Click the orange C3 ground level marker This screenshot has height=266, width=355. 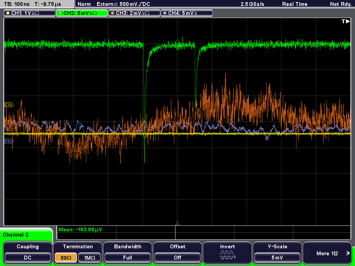[x=8, y=122]
